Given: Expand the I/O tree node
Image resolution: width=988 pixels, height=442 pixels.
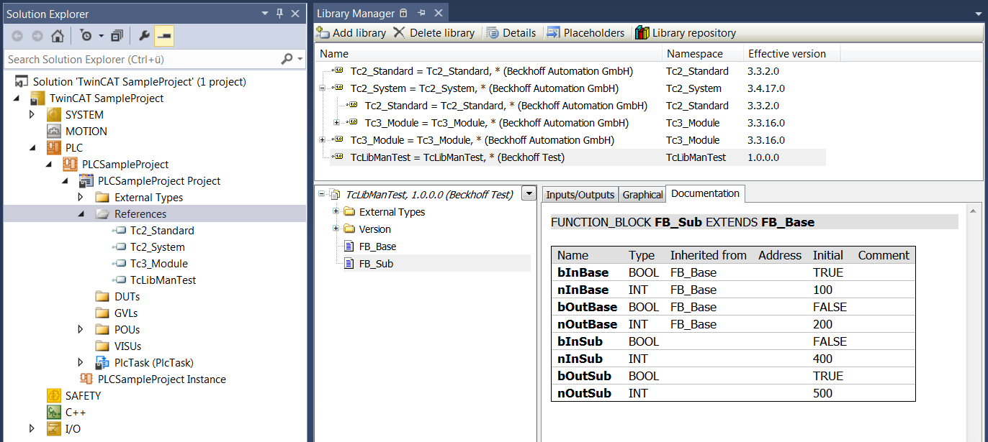Looking at the screenshot, I should 32,429.
